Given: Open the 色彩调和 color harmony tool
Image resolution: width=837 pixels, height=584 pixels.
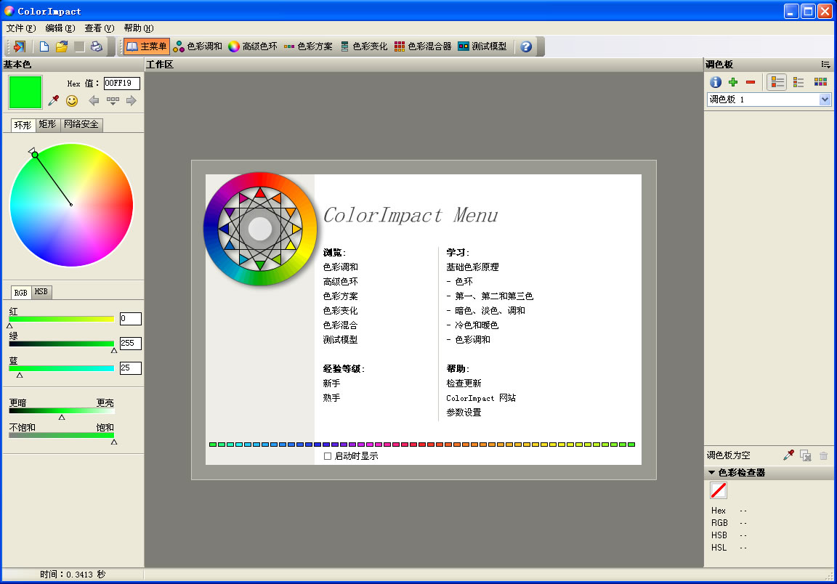Looking at the screenshot, I should pos(198,46).
